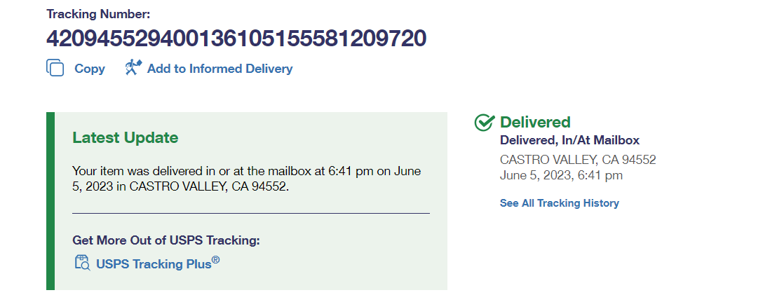Click the Informed Delivery mail carrier icon

(x=133, y=68)
